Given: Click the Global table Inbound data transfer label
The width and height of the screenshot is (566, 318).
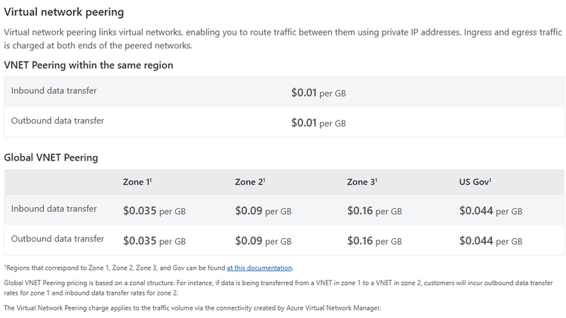Looking at the screenshot, I should (x=54, y=209).
